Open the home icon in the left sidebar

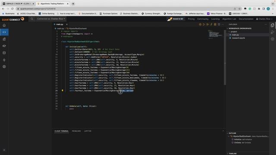[4, 25]
